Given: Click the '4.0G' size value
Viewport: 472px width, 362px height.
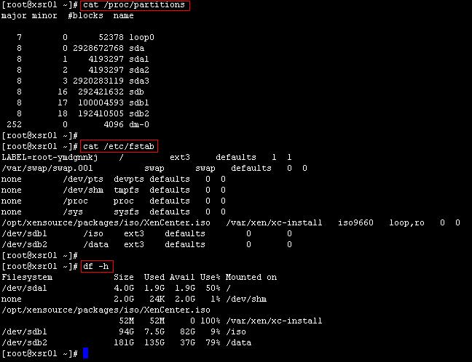Looking at the screenshot, I should (x=124, y=288).
